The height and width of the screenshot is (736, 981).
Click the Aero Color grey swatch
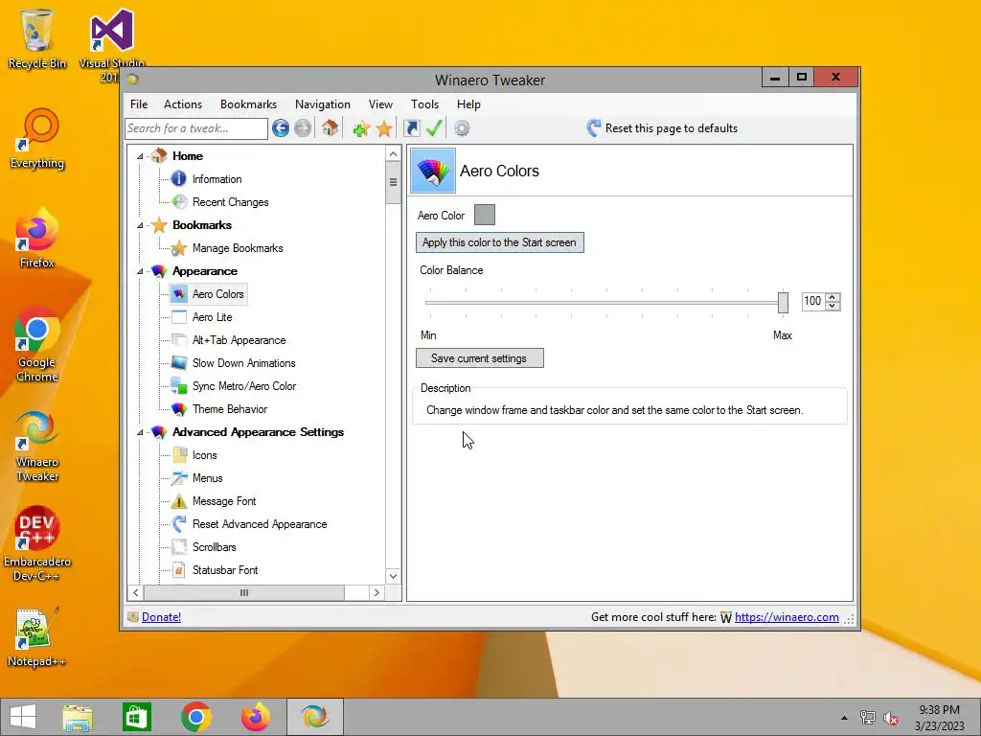484,215
